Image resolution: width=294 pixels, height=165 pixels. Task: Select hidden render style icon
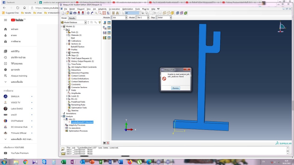[168, 13]
